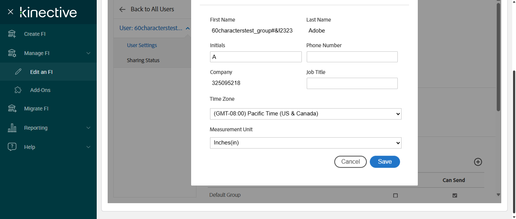Toggle the checked Can Send checkbox for Default Group
The image size is (516, 219).
(455, 196)
